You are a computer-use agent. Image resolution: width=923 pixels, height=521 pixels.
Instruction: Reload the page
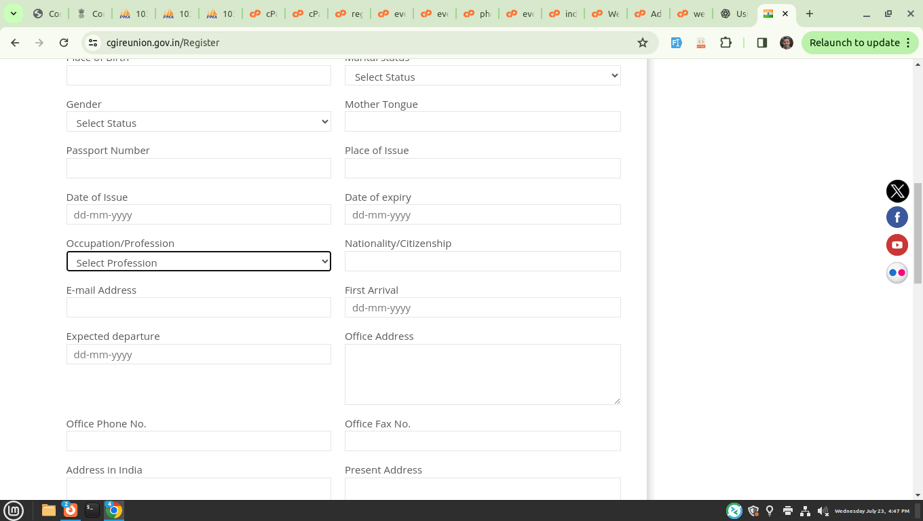(64, 43)
